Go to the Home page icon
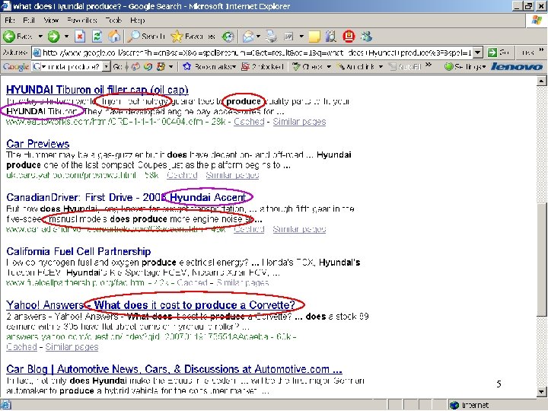The image size is (548, 411). tap(114, 37)
